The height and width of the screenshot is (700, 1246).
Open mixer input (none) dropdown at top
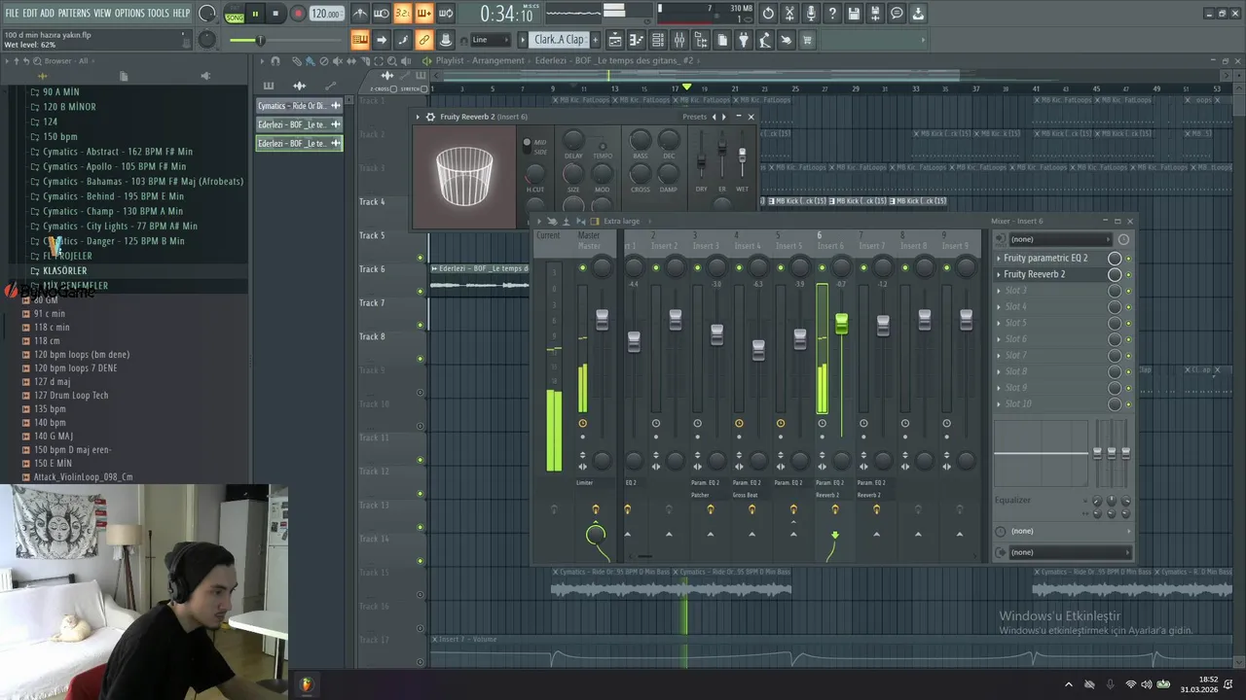pos(1060,239)
